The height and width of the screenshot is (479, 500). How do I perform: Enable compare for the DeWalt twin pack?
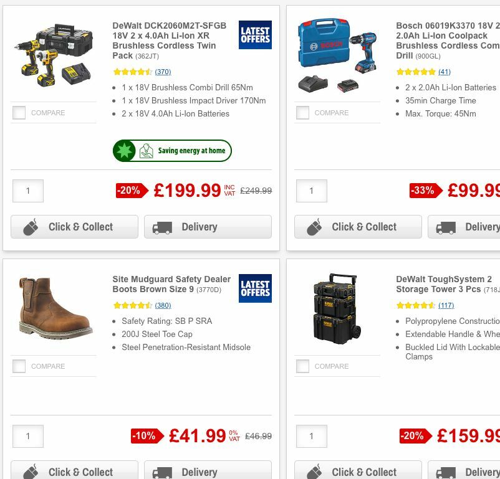[19, 113]
